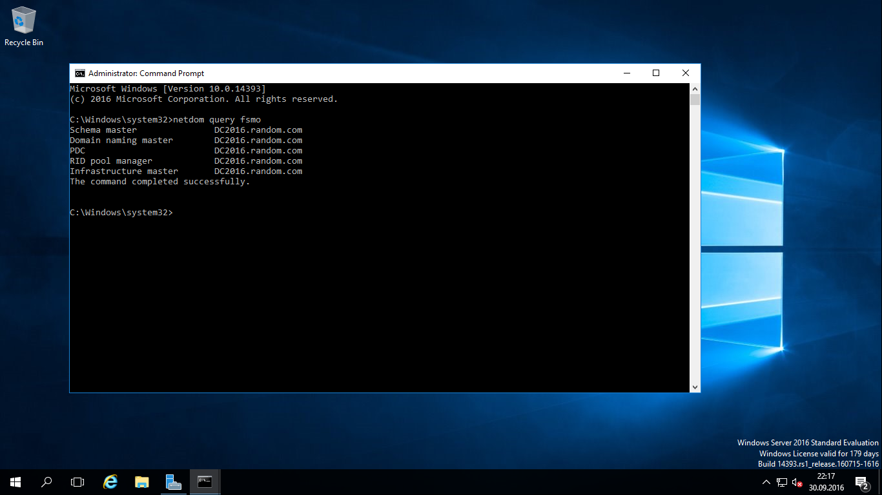This screenshot has width=882, height=495.
Task: Open the Recycle Bin desktop icon
Action: pos(24,26)
